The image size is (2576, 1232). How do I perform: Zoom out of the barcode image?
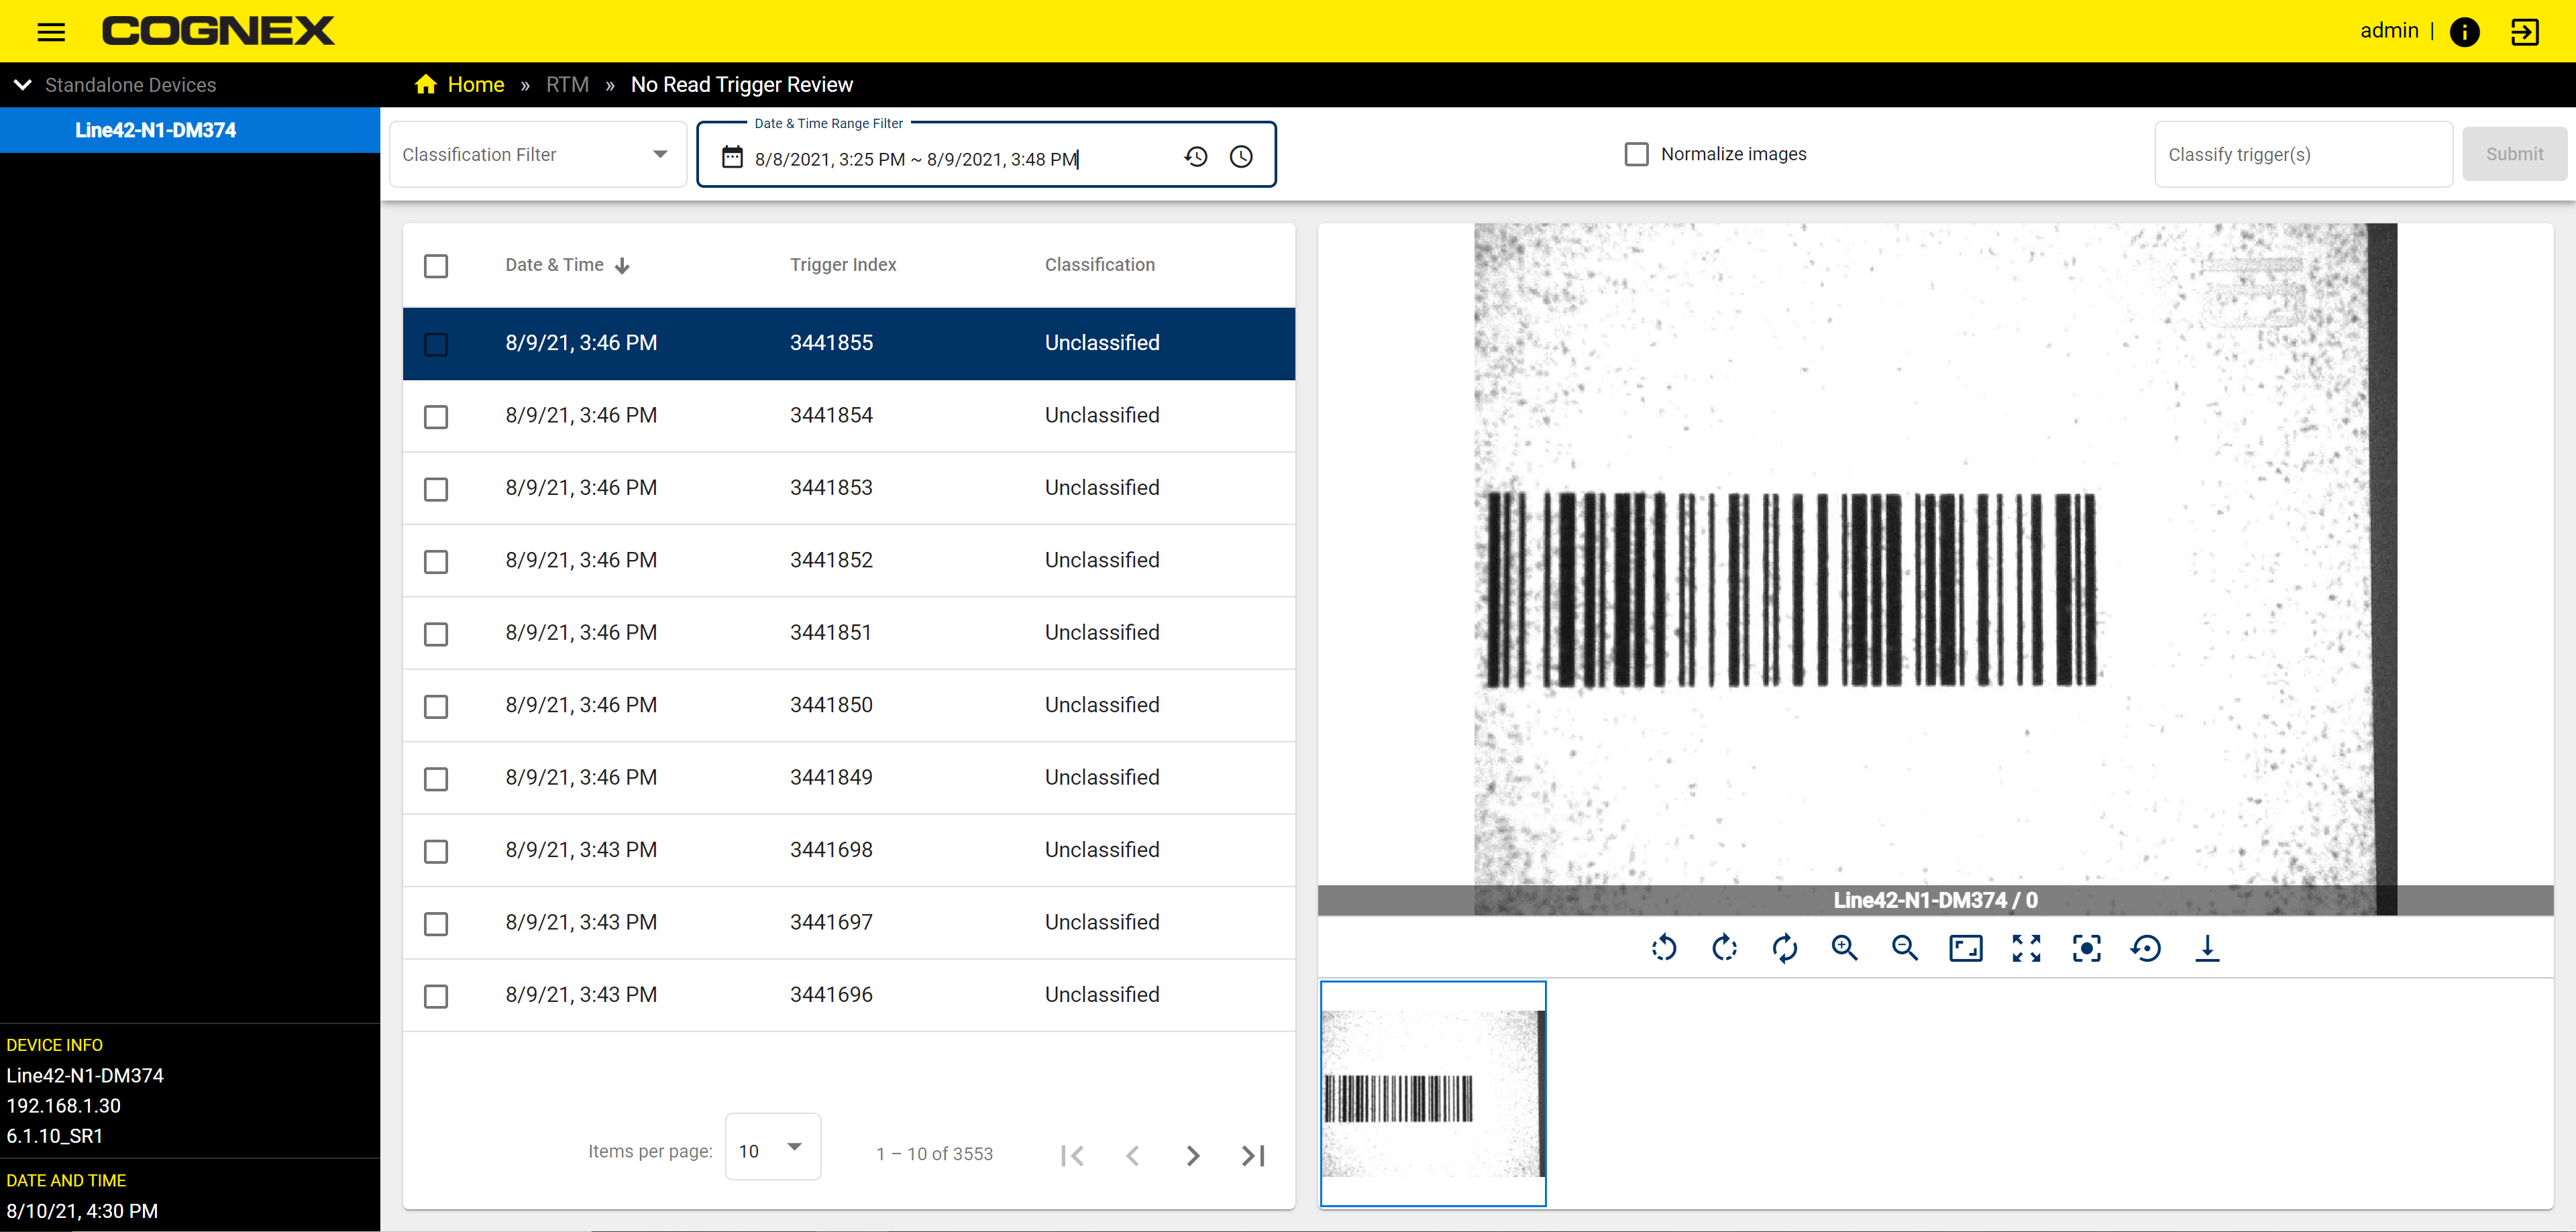point(1905,947)
